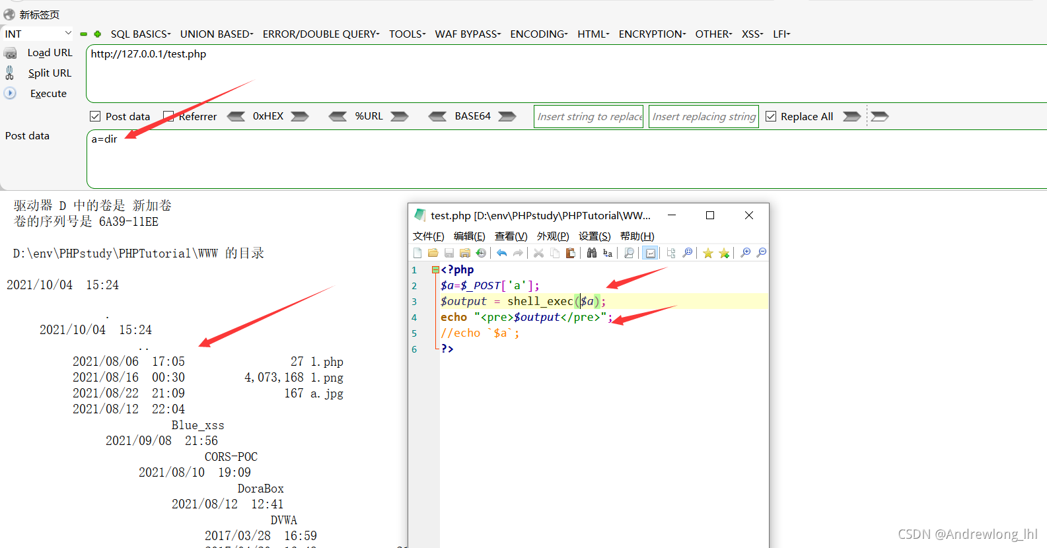Open the 外观(P) menu in editor
The image size is (1047, 548).
[553, 236]
